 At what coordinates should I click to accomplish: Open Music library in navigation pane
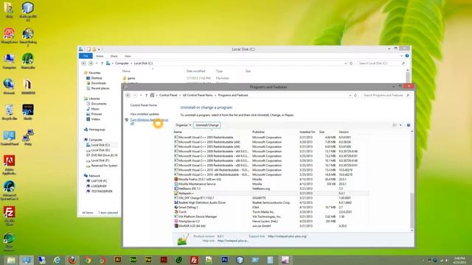pos(95,109)
